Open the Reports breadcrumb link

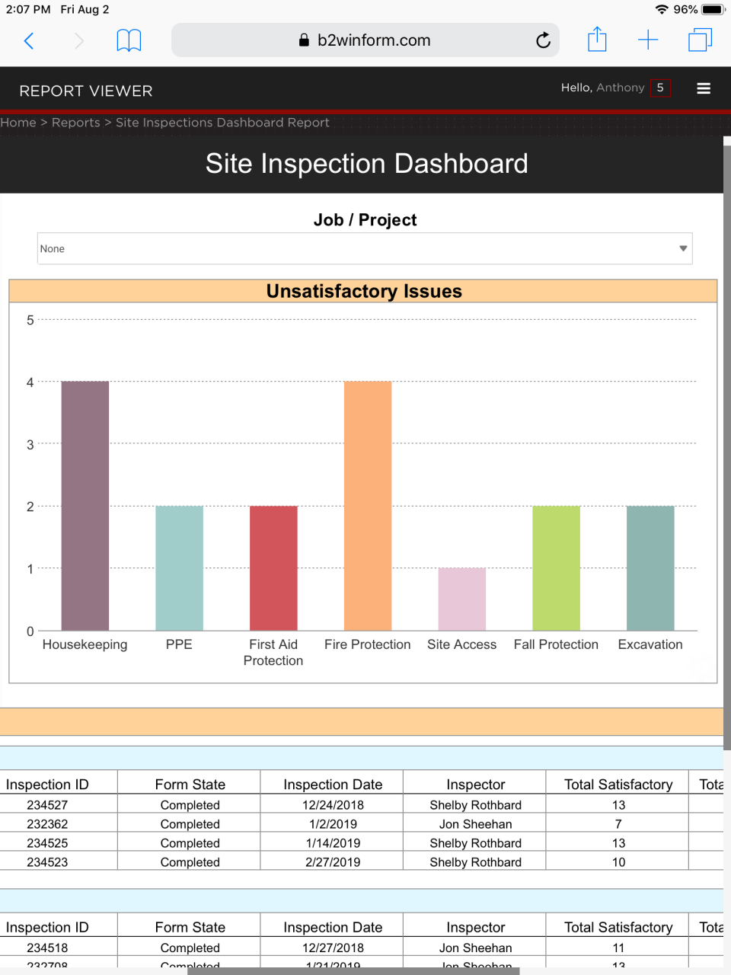pyautogui.click(x=75, y=122)
